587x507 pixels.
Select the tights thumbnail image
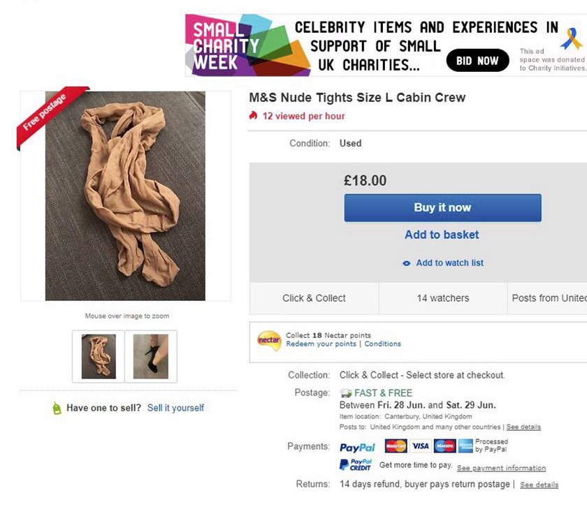click(99, 357)
